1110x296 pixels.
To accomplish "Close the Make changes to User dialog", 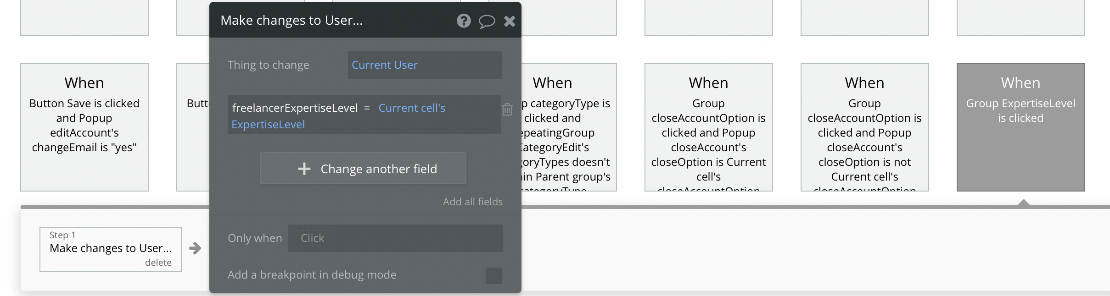I will 510,21.
